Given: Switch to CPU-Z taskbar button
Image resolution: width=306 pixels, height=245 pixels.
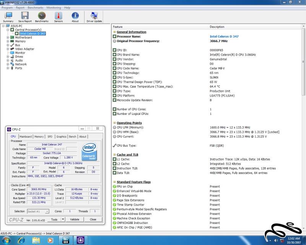Looking at the screenshot, I should pyautogui.click(x=80, y=240).
